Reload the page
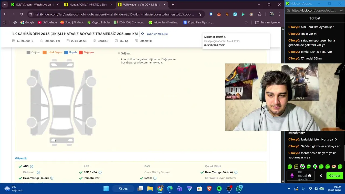This screenshot has height=194, width=345. pyautogui.click(x=21, y=14)
